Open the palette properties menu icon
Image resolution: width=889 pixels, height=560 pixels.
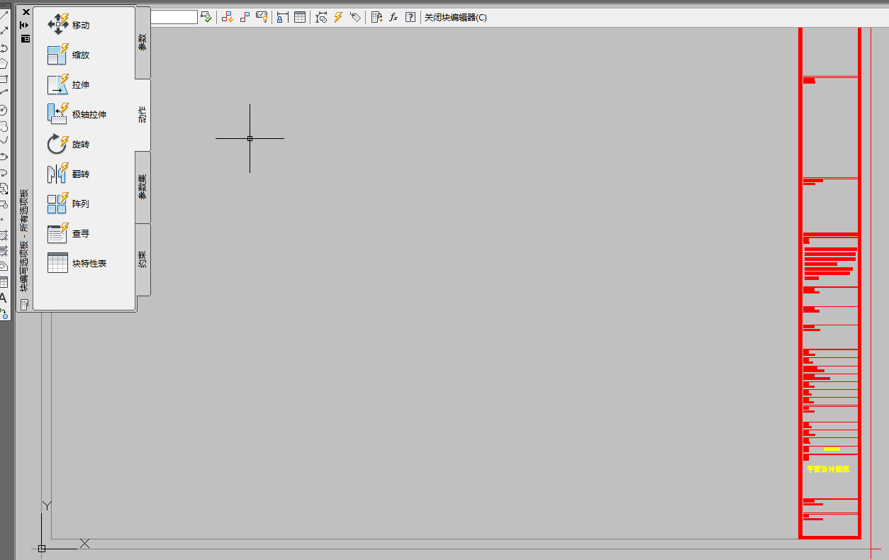pyautogui.click(x=26, y=38)
